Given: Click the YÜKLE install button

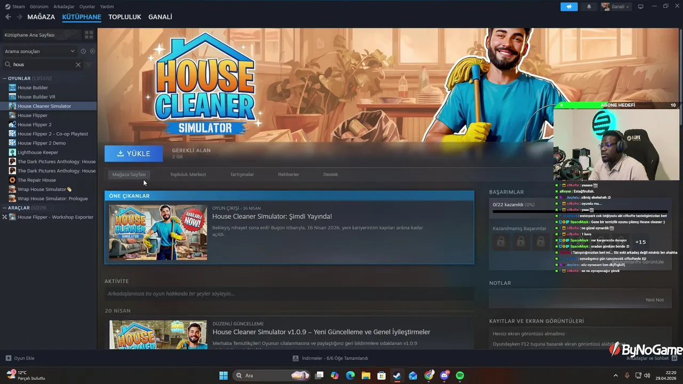Looking at the screenshot, I should (x=134, y=154).
